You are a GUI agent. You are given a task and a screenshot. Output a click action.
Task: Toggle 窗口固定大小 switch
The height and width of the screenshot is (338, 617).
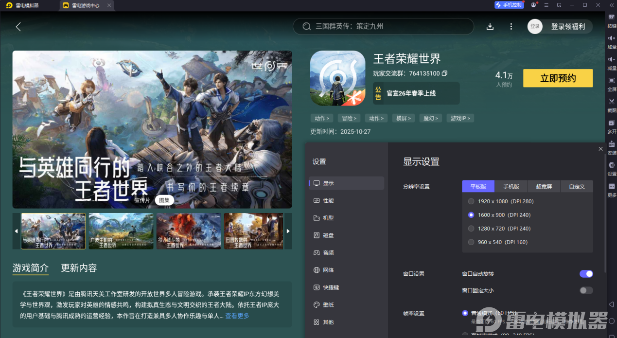(x=586, y=290)
